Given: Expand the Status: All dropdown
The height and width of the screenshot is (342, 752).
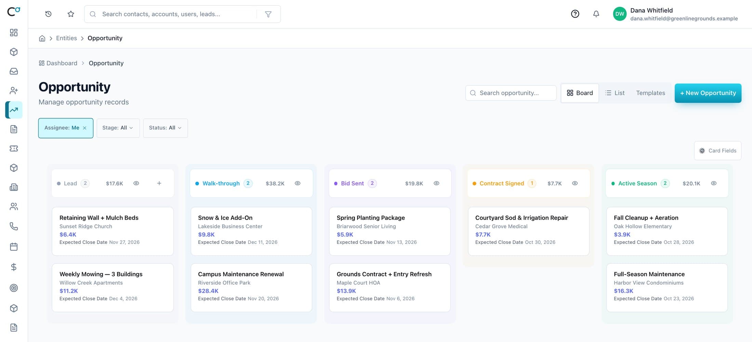Looking at the screenshot, I should [165, 128].
